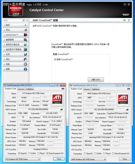Click the camera screenshot icon in 5700 GPU-Z
The width and height of the screenshot is (135, 164).
click(63, 89)
